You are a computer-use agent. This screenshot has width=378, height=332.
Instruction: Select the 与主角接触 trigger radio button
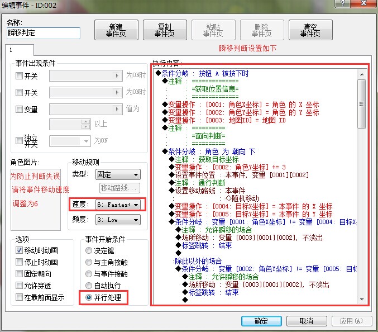pyautogui.click(x=89, y=262)
